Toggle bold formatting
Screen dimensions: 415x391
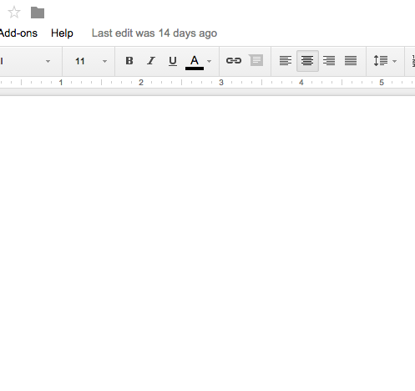129,61
